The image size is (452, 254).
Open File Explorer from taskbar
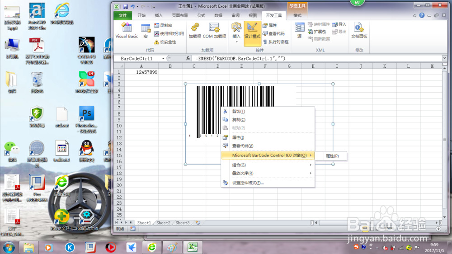[28, 247]
